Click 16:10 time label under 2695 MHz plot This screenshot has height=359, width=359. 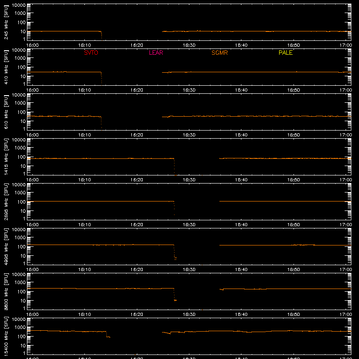coord(84,225)
